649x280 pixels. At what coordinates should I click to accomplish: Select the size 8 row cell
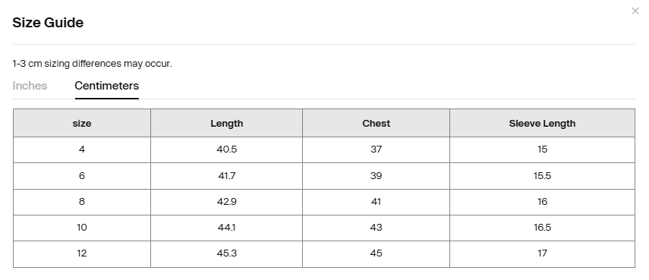pyautogui.click(x=82, y=202)
